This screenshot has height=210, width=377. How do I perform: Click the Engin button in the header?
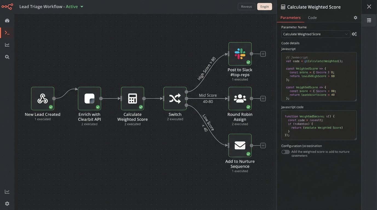[264, 6]
